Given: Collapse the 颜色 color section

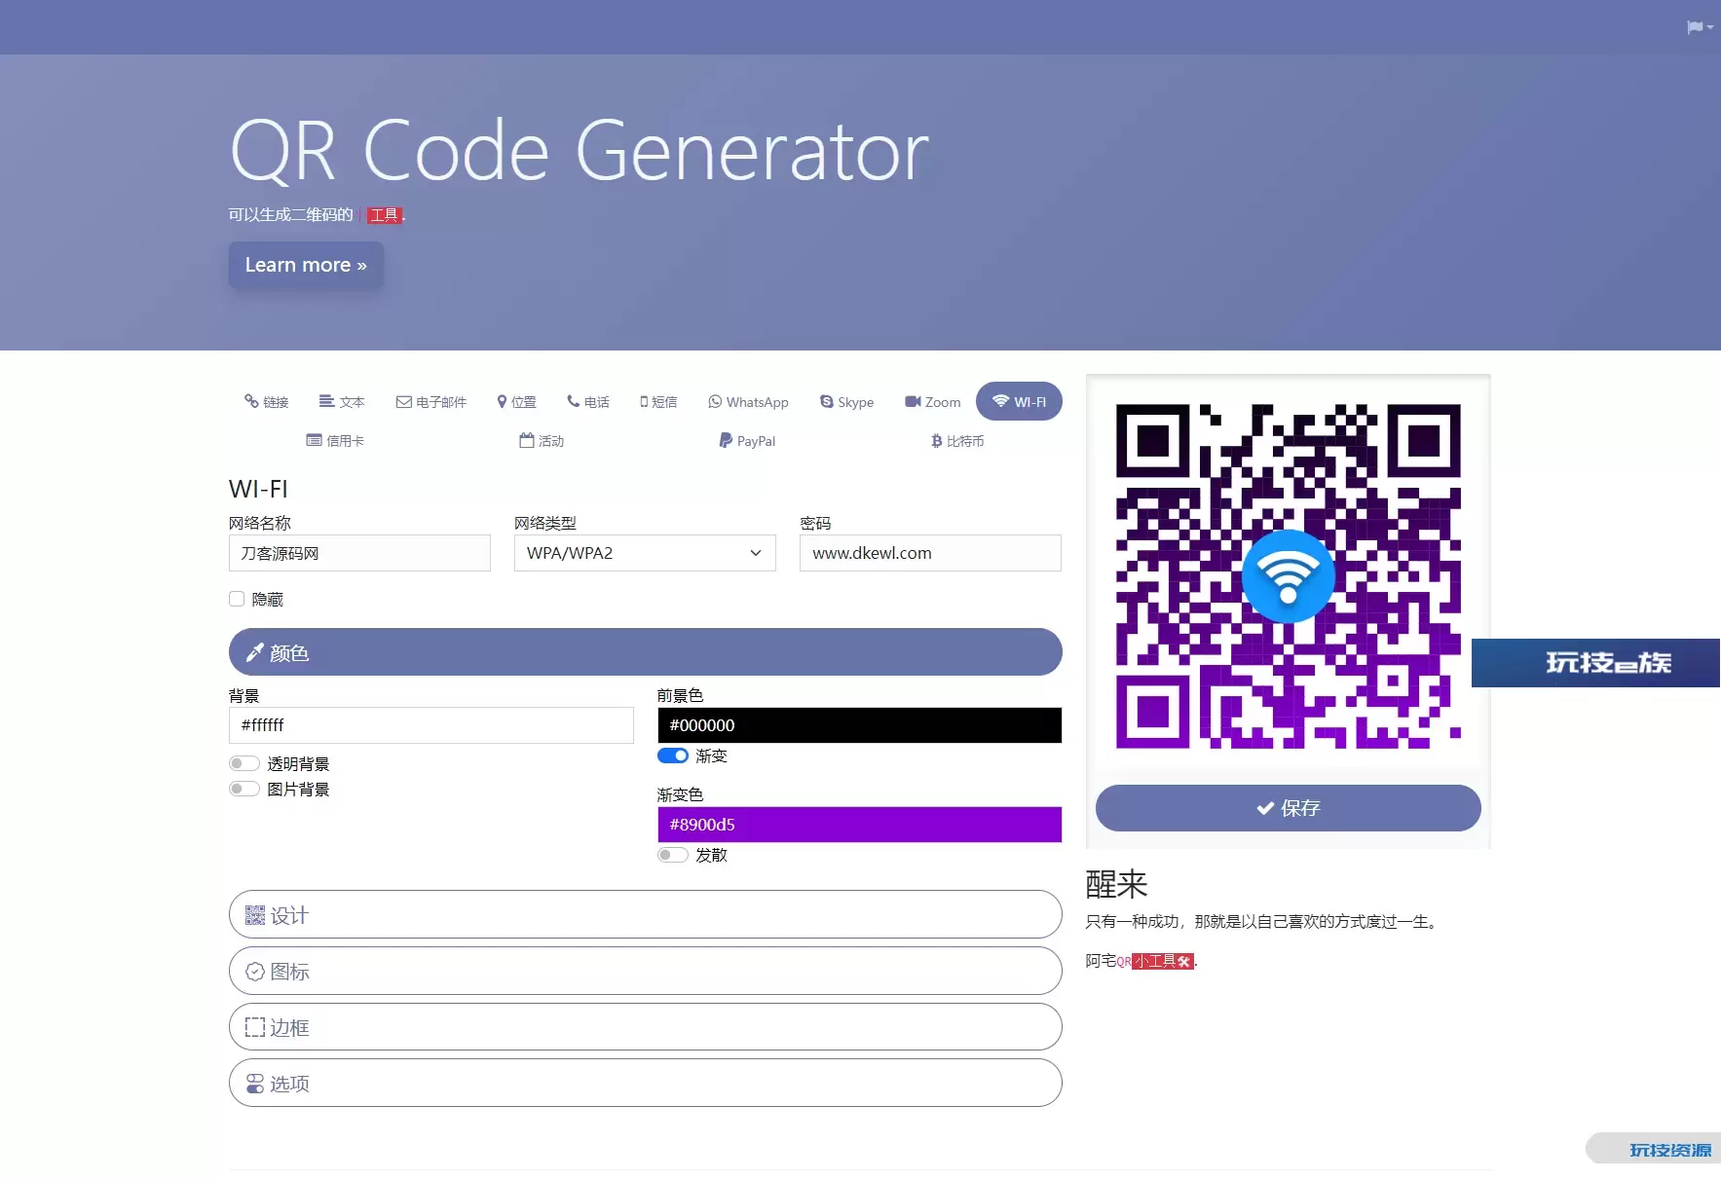Looking at the screenshot, I should click(x=645, y=652).
